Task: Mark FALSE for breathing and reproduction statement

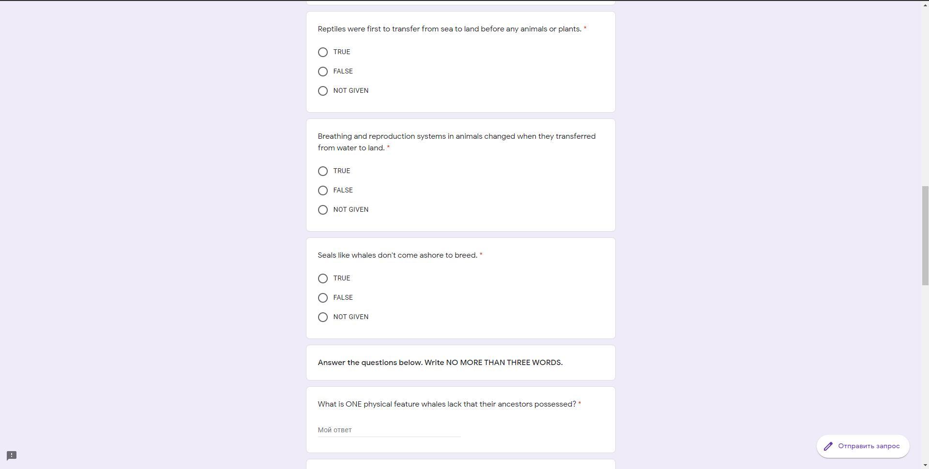Action: click(x=323, y=191)
